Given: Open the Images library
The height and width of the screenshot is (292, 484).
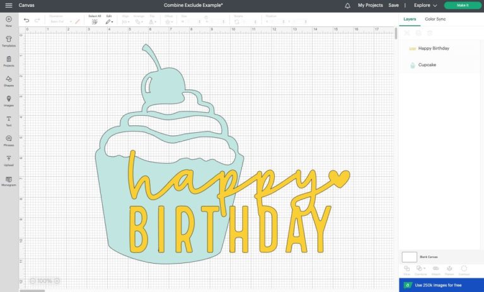Looking at the screenshot, I should (x=9, y=101).
